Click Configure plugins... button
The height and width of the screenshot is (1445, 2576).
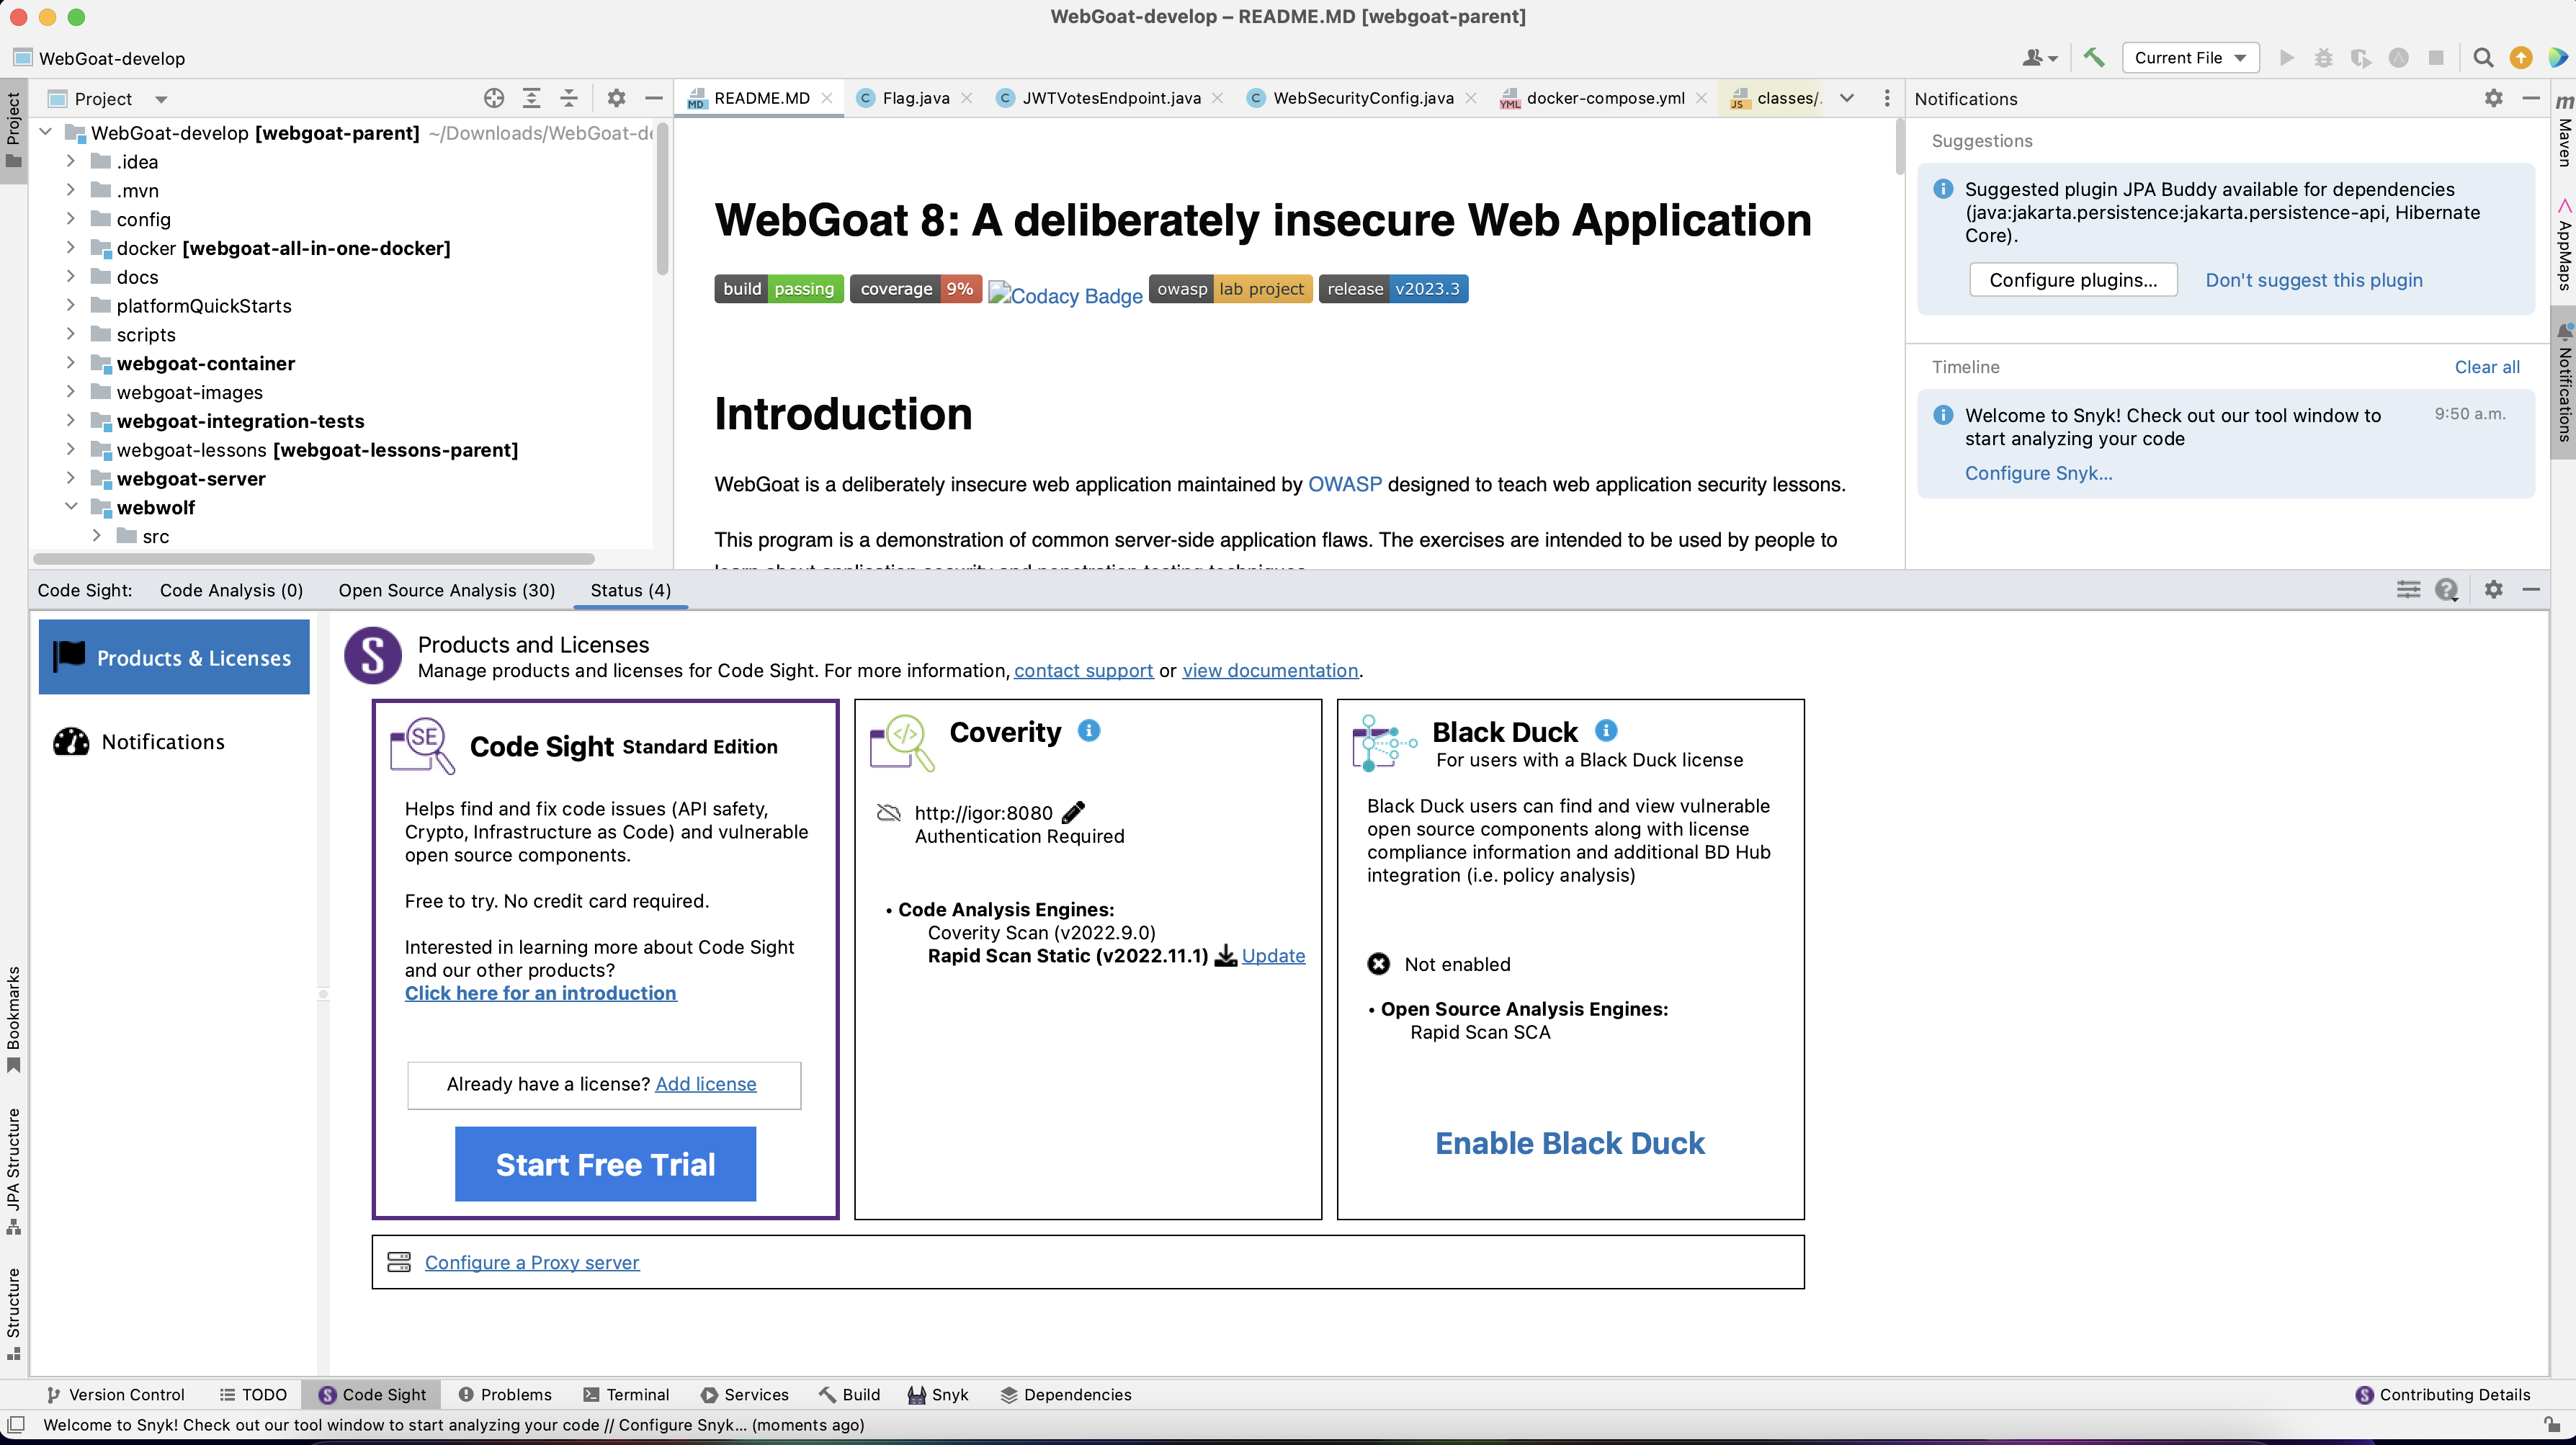coord(2073,280)
